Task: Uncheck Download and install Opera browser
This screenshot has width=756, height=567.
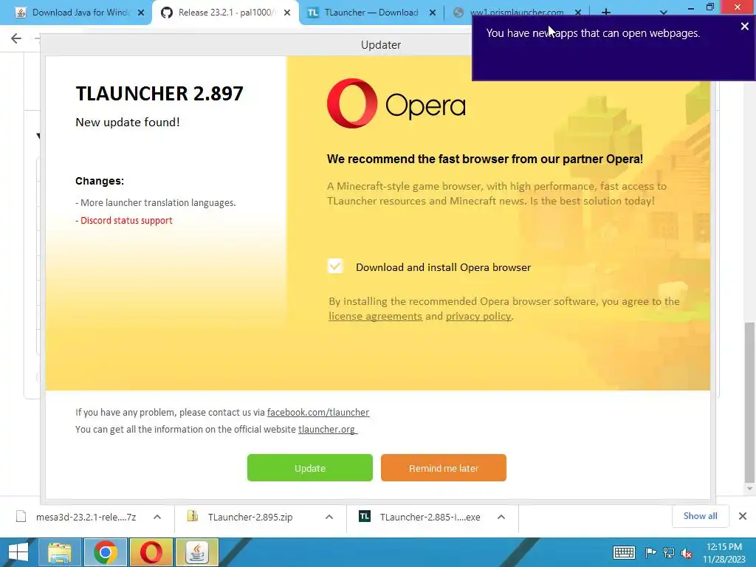Action: (x=335, y=266)
